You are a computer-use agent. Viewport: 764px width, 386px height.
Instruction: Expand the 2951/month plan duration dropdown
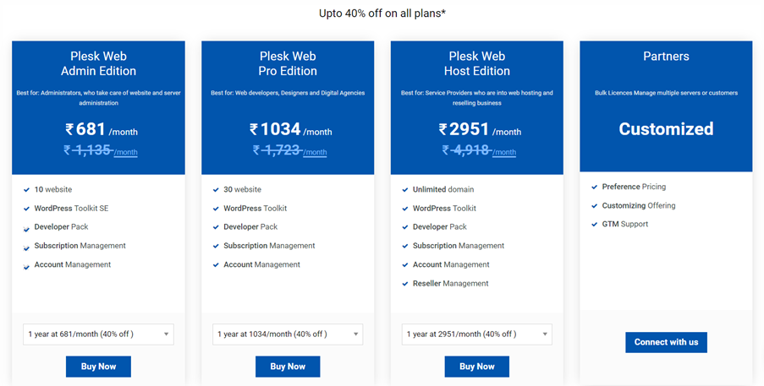click(x=477, y=334)
